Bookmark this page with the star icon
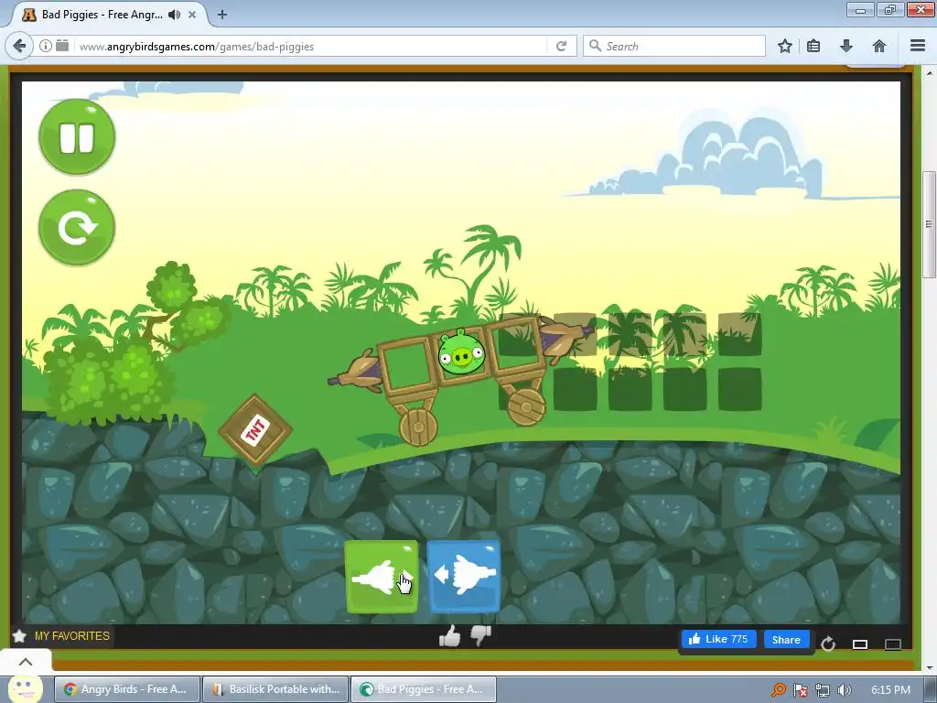 click(785, 46)
